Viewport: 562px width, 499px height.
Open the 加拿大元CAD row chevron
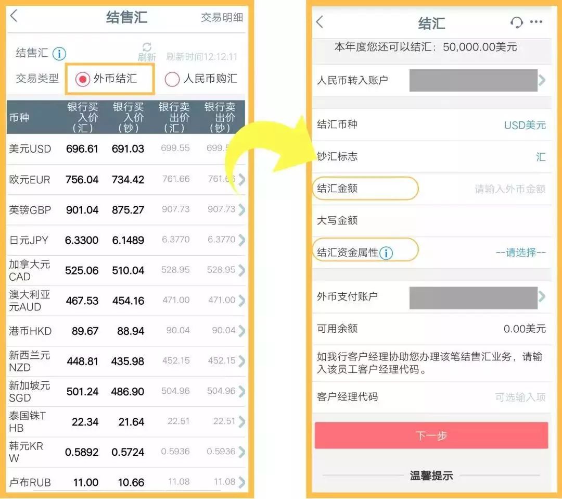point(242,270)
